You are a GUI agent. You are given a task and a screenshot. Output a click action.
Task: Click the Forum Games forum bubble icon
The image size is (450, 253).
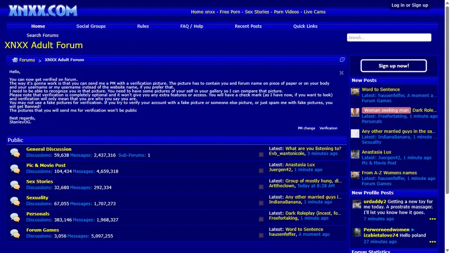(x=15, y=233)
